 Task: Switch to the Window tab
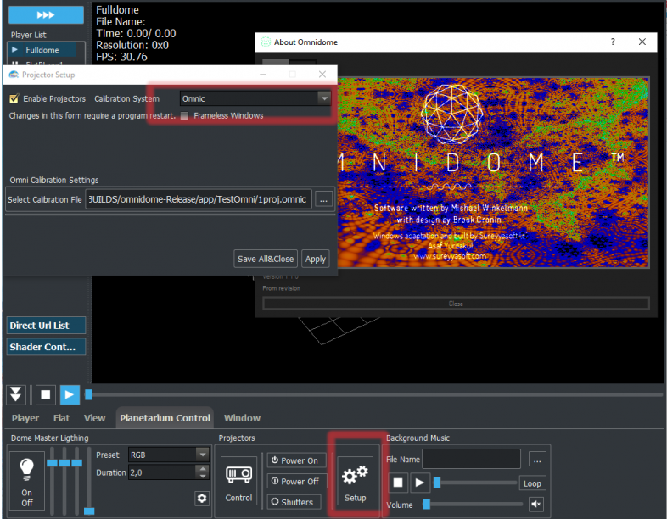pos(242,418)
